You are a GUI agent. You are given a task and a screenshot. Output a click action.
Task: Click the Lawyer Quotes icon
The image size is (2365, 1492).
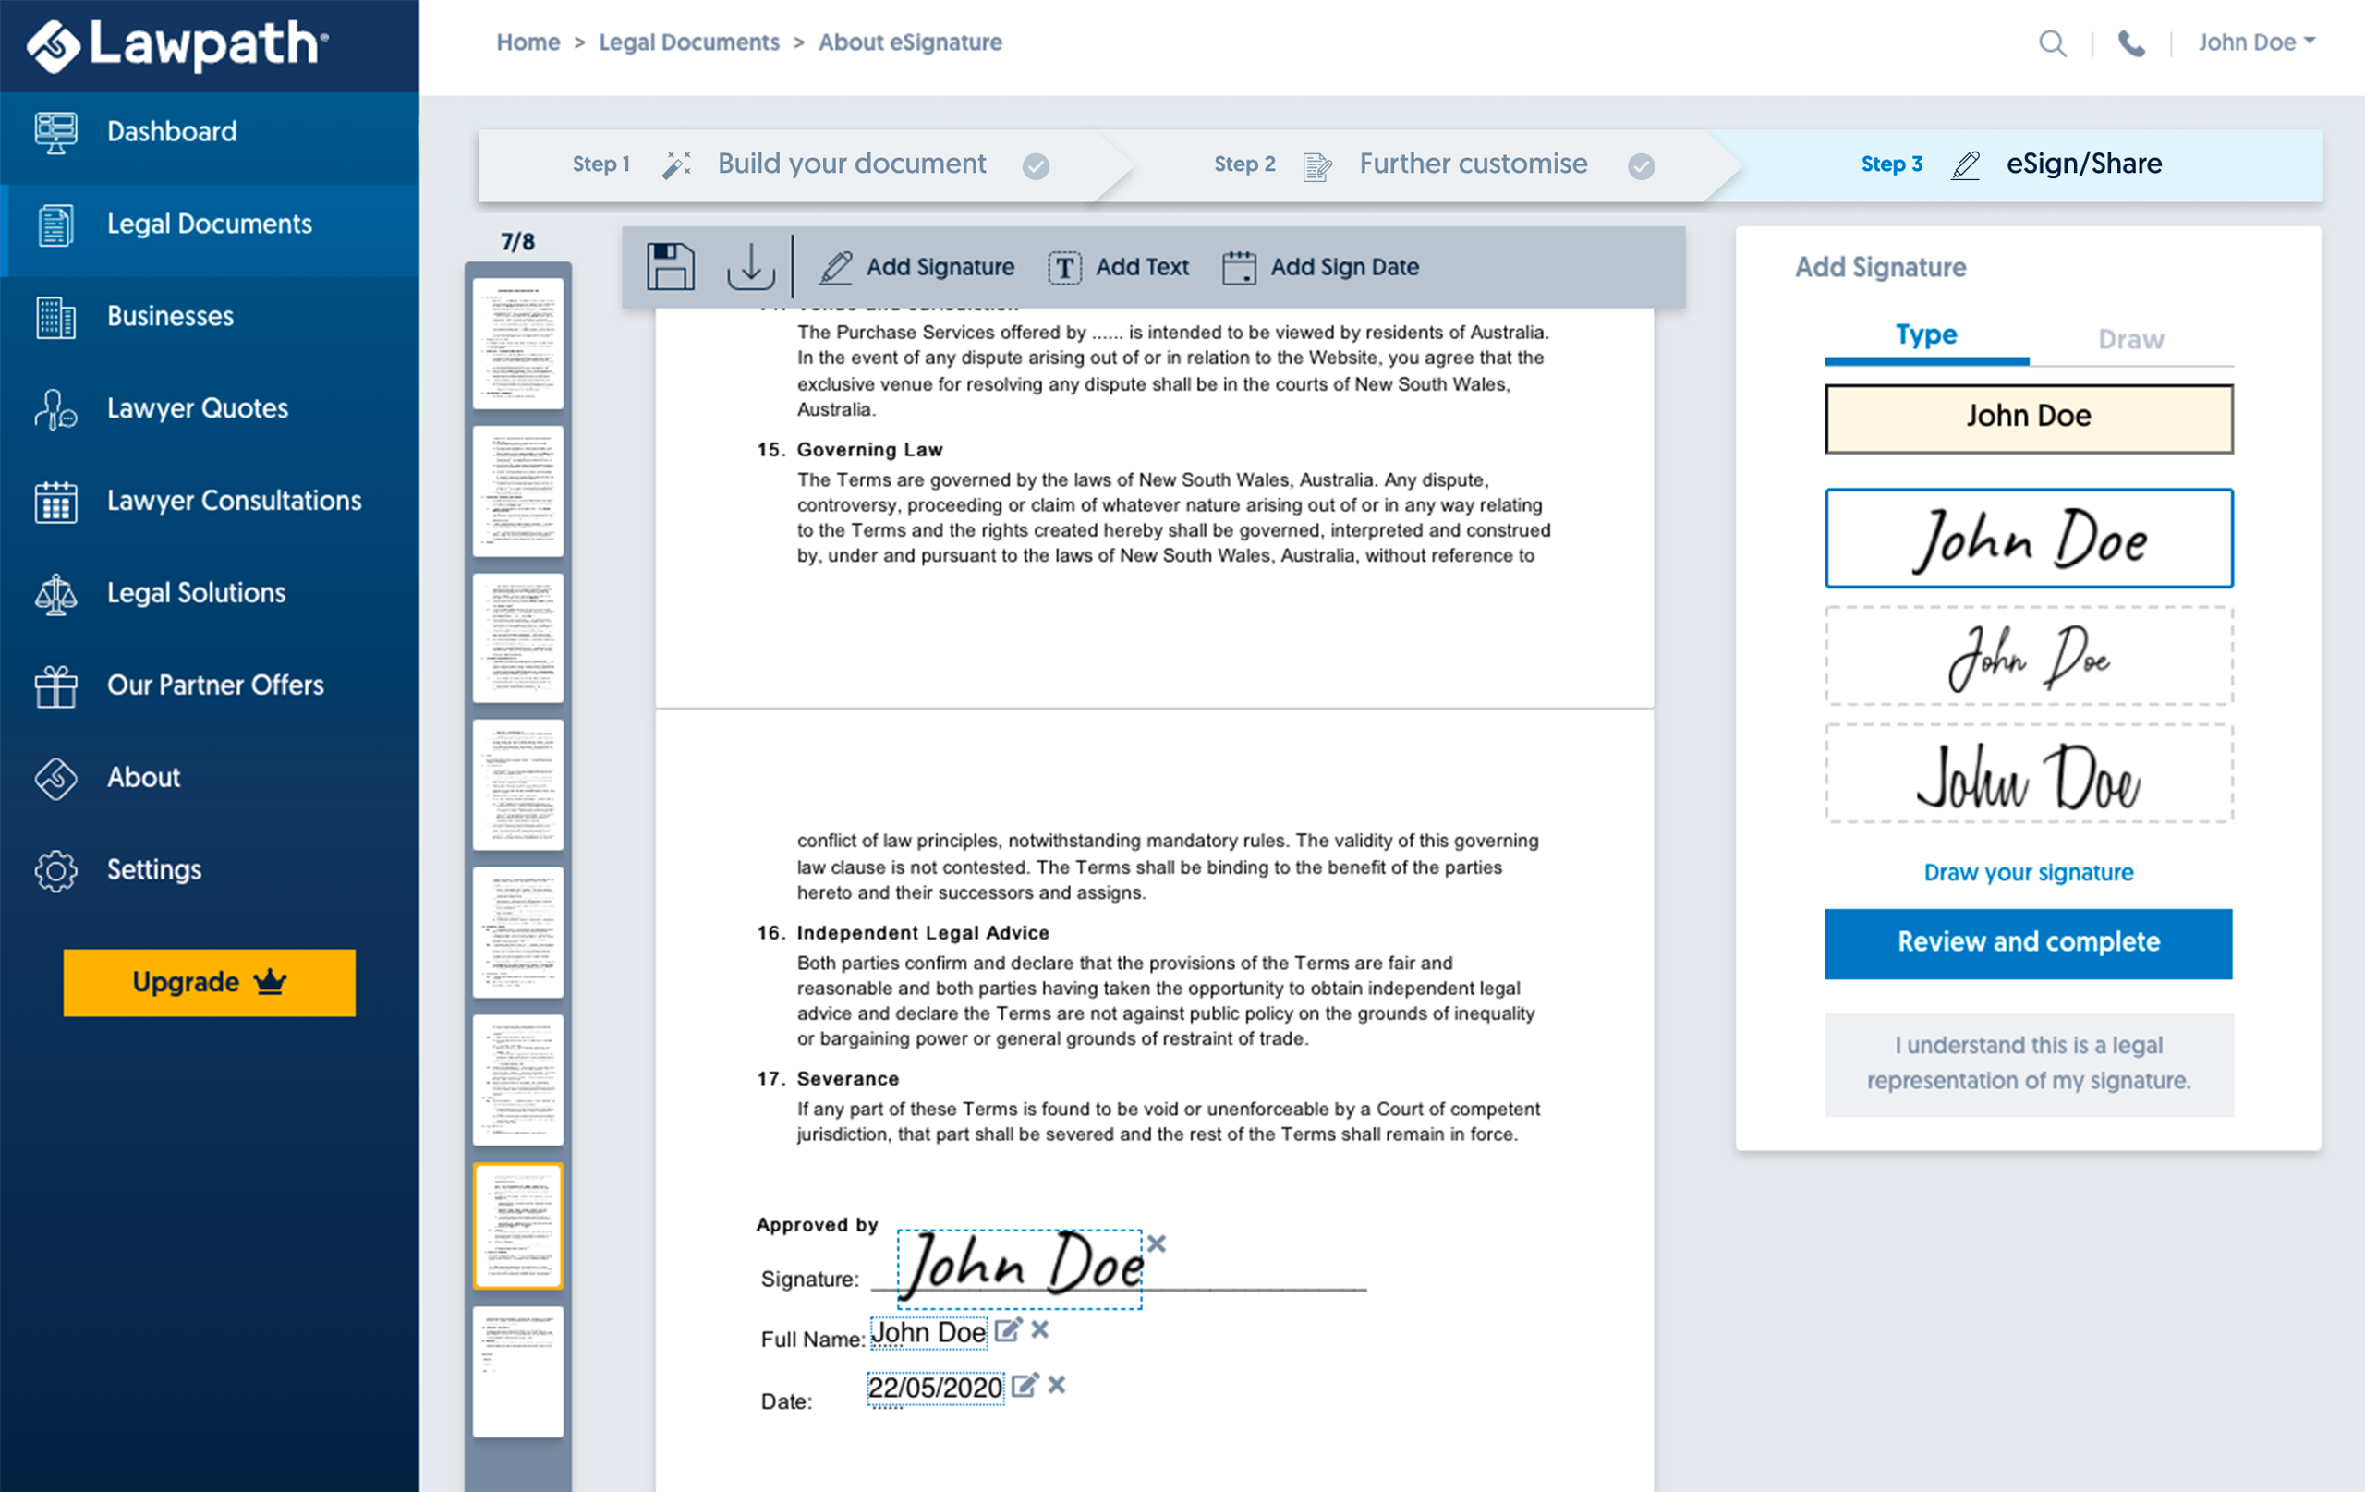tap(56, 408)
